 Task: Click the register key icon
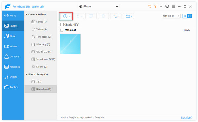pos(155,6)
